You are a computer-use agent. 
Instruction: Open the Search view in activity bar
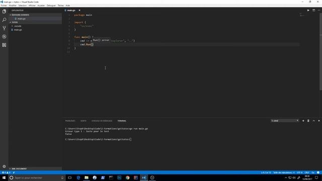(4, 20)
